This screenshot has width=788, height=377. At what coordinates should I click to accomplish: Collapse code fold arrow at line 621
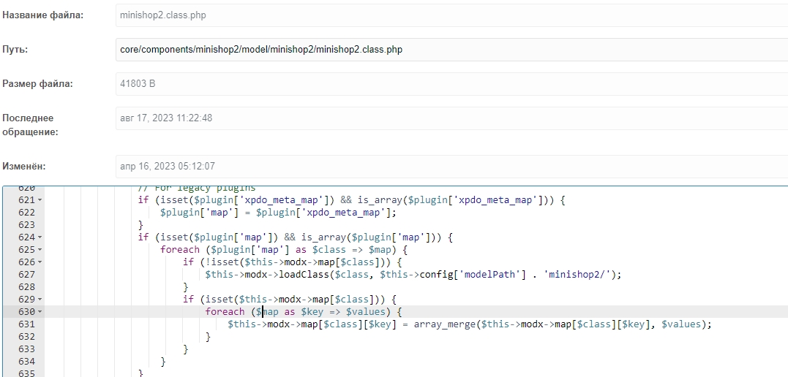point(40,200)
